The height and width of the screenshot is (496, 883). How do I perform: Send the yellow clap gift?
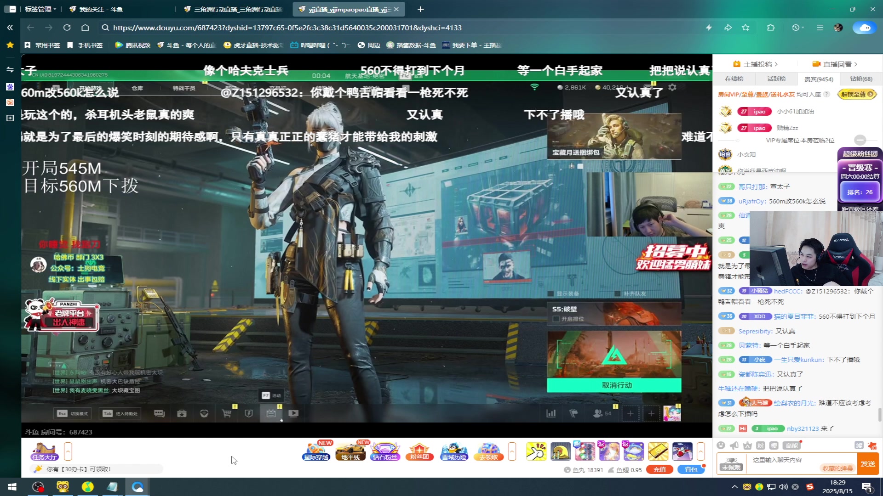pyautogui.click(x=536, y=451)
